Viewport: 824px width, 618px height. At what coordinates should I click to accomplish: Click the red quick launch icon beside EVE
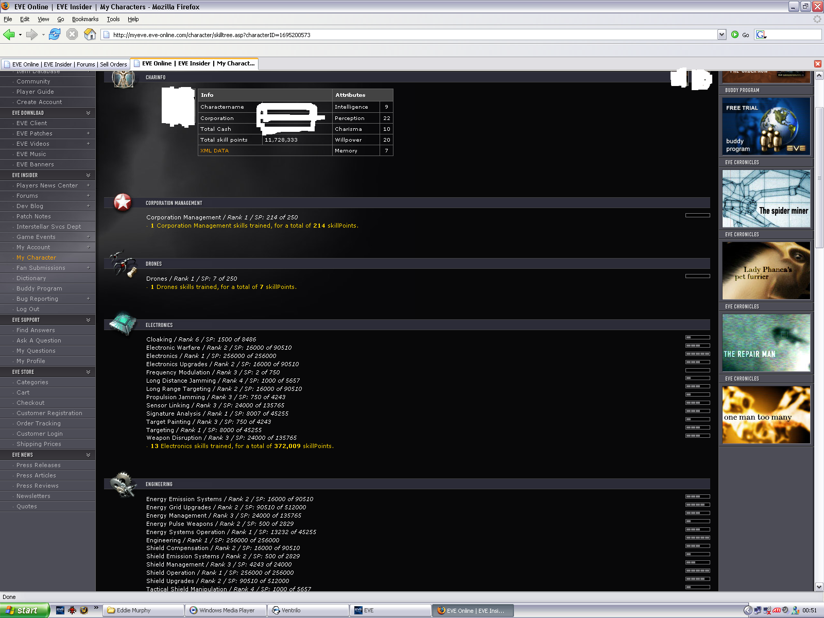[72, 610]
